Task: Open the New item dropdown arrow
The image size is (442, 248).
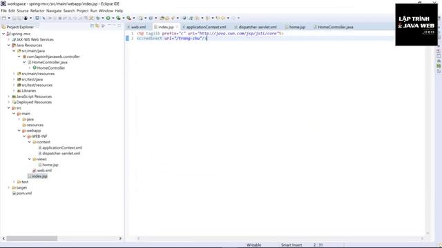Action: click(9, 18)
